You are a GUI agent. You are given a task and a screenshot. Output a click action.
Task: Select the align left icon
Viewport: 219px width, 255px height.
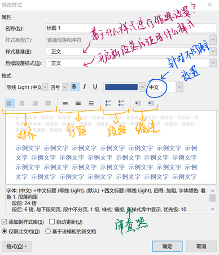point(10,103)
